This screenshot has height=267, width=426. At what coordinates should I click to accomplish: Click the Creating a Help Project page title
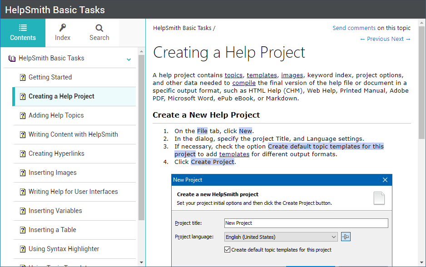pyautogui.click(x=229, y=53)
